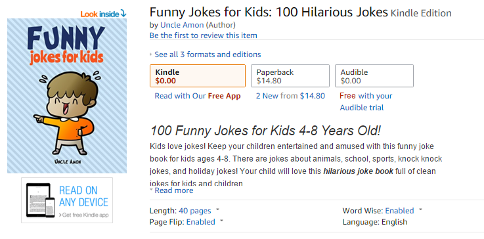Select the Audible $0.00 format option
This screenshot has height=239, width=484.
(374, 76)
